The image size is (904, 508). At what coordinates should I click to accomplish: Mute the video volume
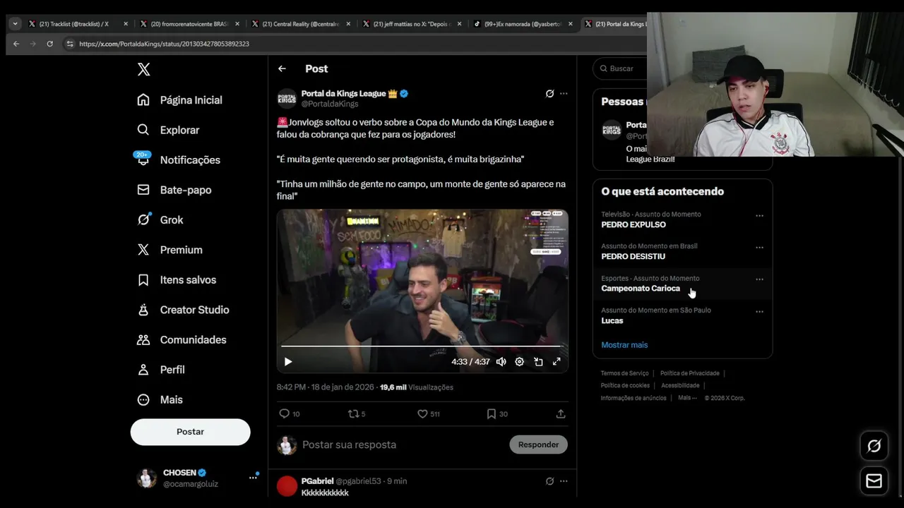coord(501,361)
